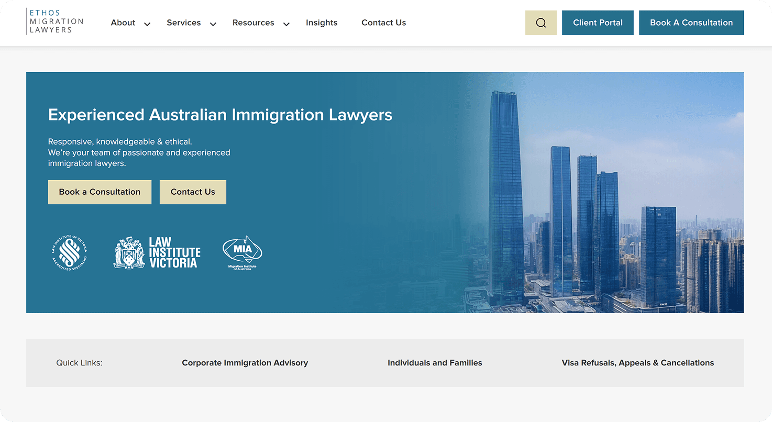772x422 pixels.
Task: Open Contact Us in the top navigation
Action: pyautogui.click(x=384, y=23)
